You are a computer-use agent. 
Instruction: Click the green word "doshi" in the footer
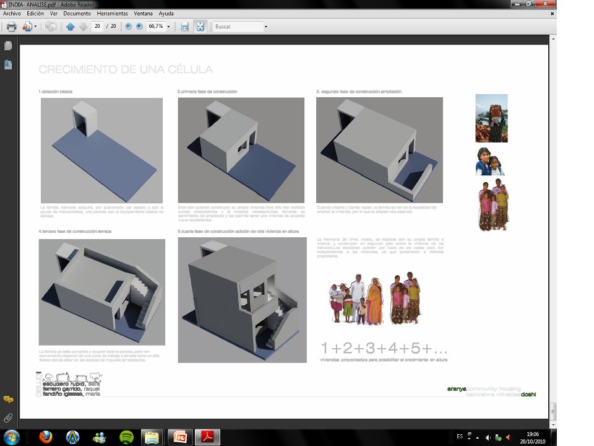[528, 395]
